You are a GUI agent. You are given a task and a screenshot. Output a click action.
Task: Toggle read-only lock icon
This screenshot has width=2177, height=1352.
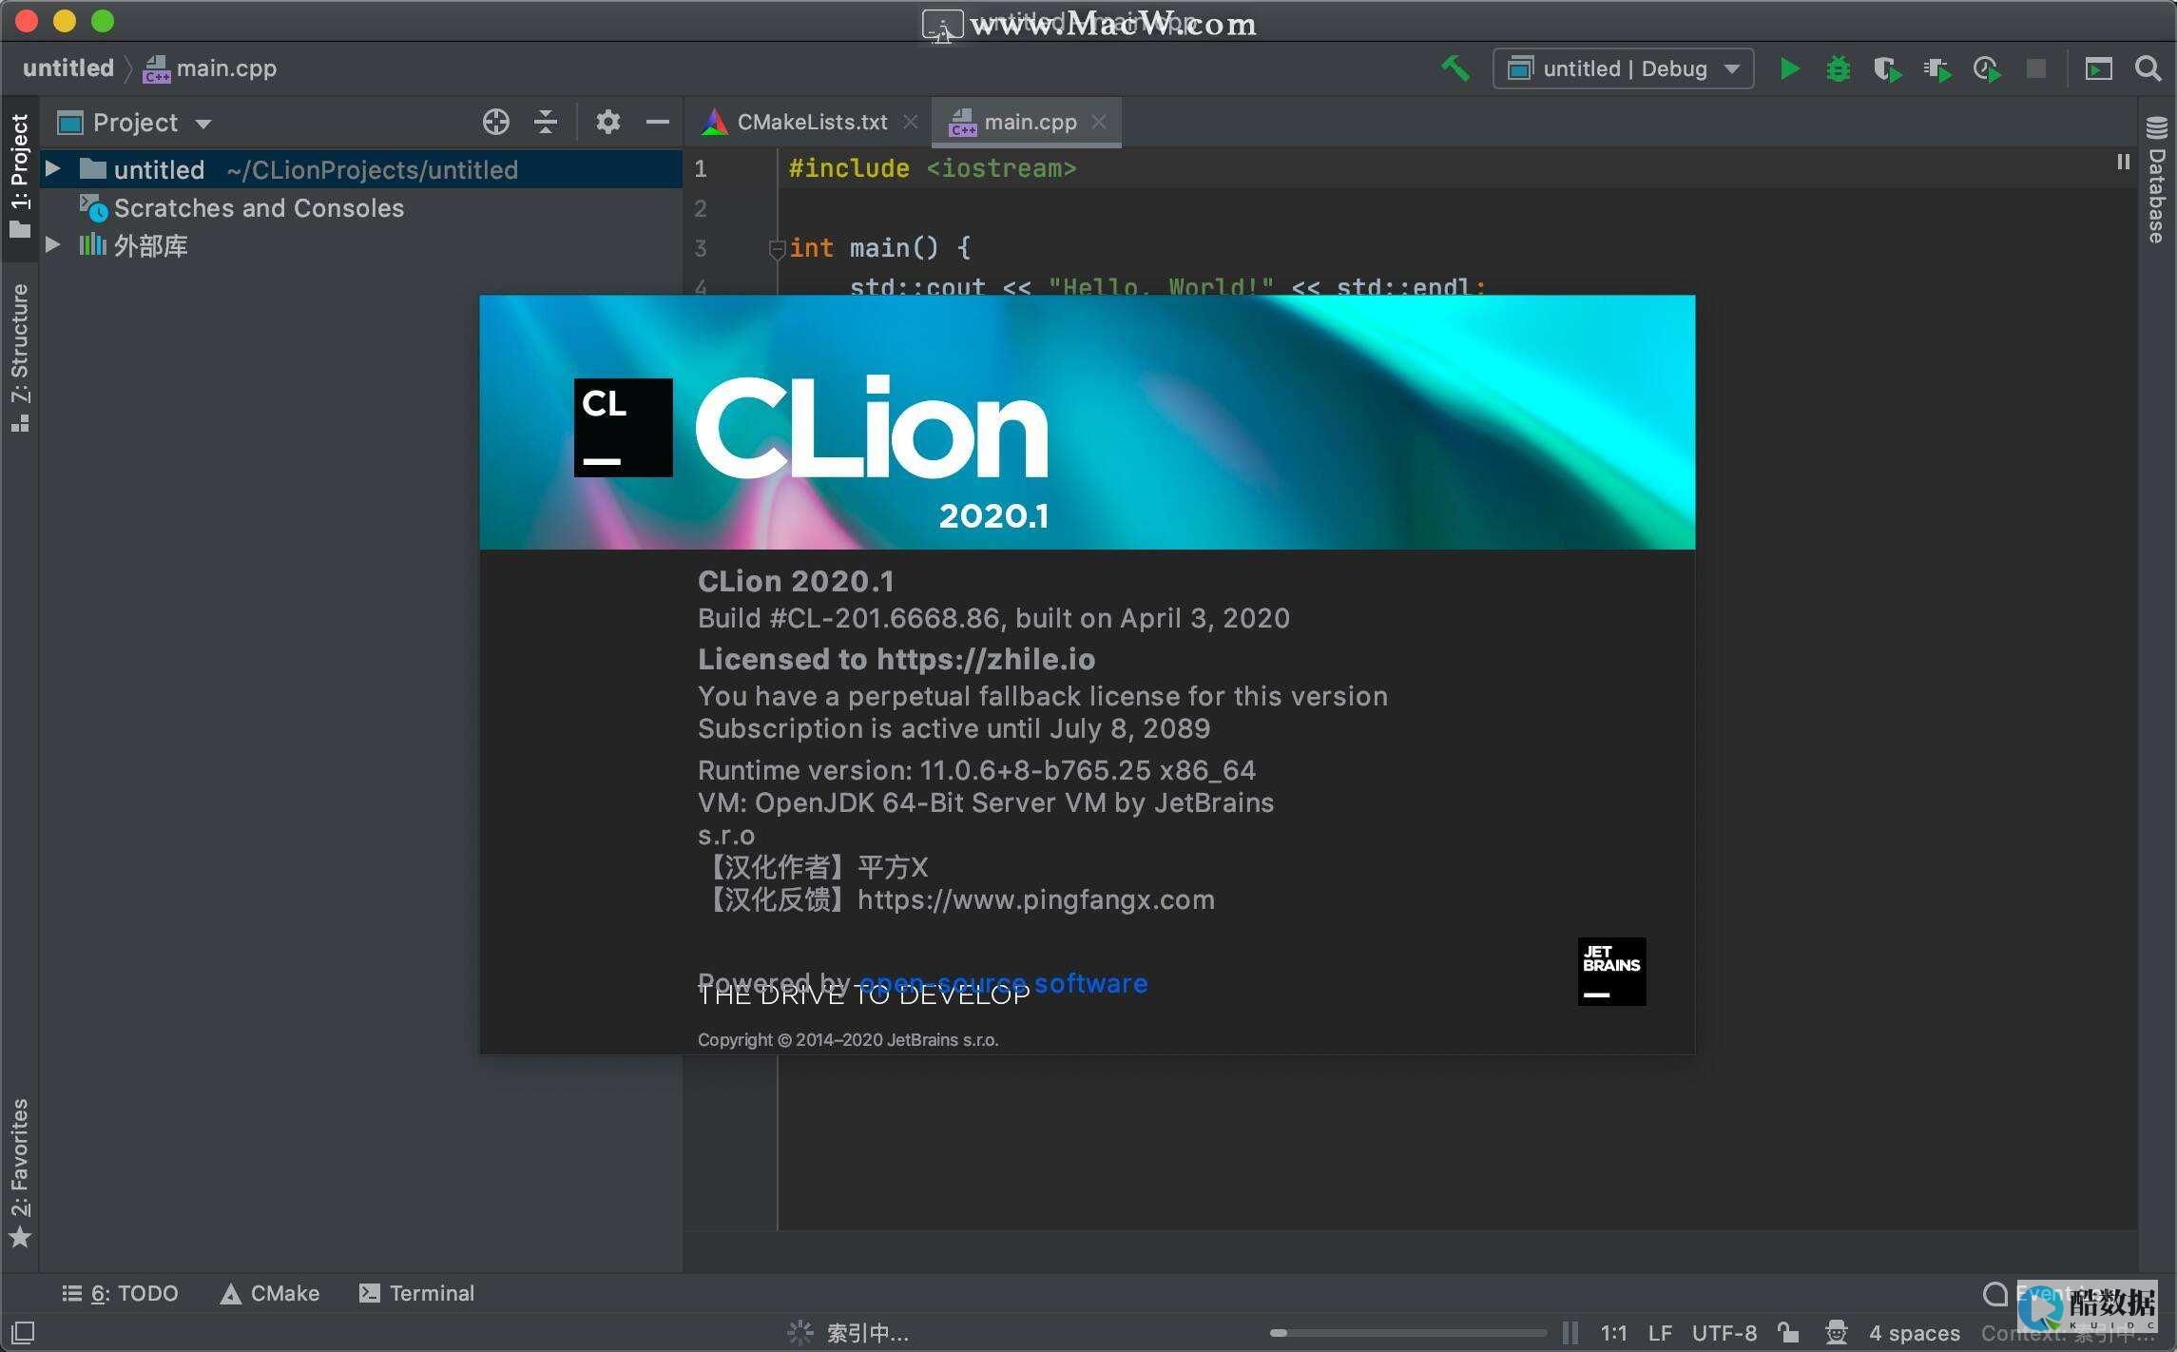(x=1788, y=1332)
